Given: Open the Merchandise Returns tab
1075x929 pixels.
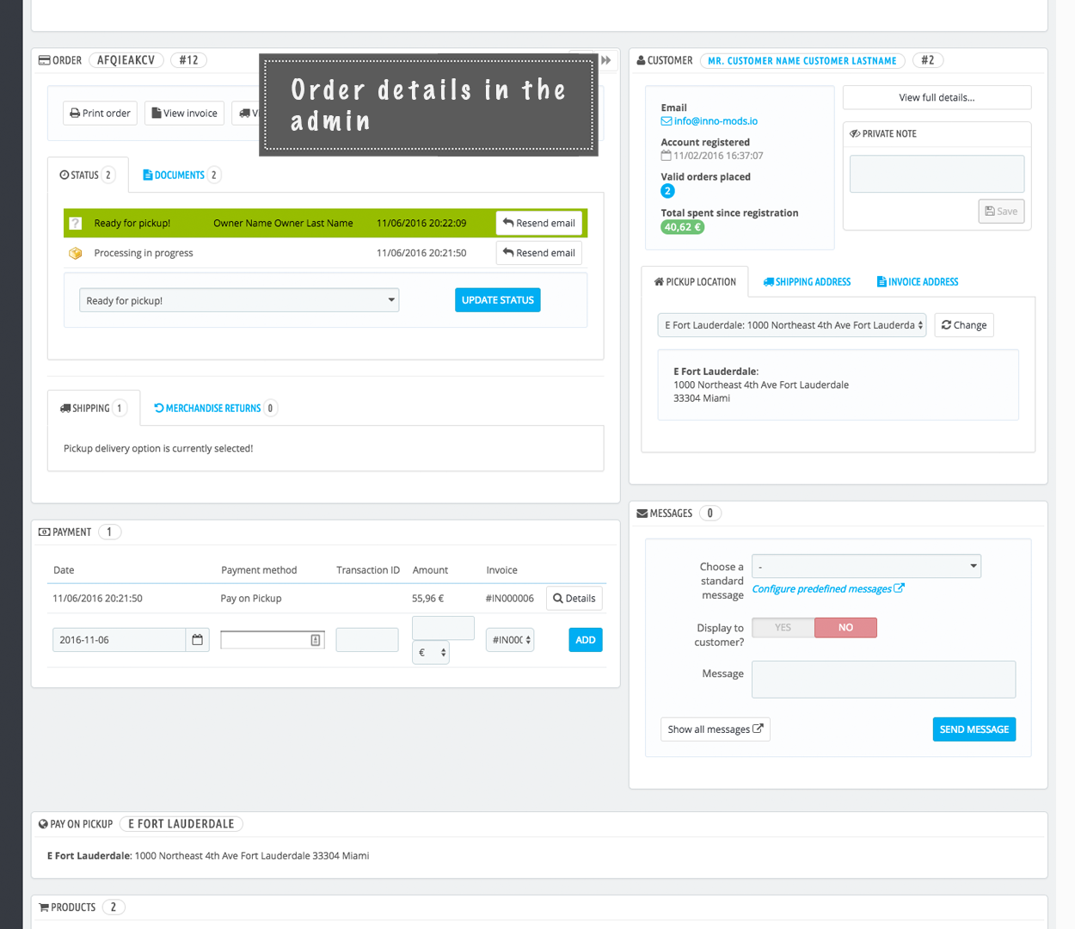Looking at the screenshot, I should click(215, 409).
